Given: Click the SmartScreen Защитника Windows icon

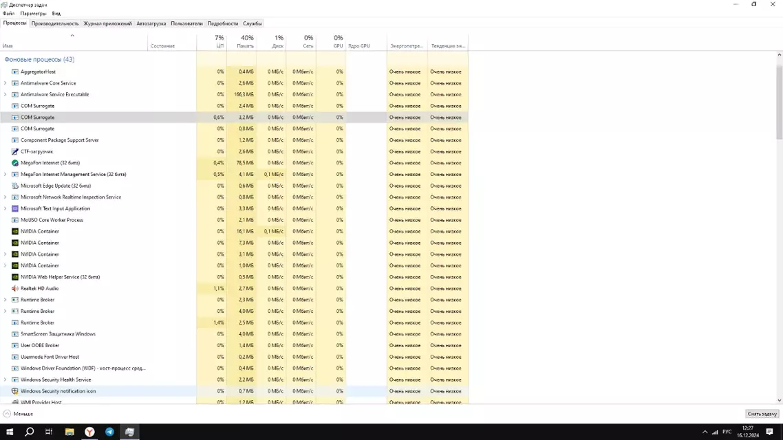Looking at the screenshot, I should (x=15, y=334).
